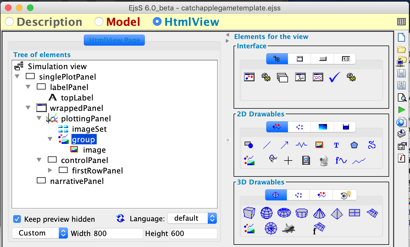Image resolution: width=410 pixels, height=247 pixels.
Task: Pick the 2D image element
Action: point(319,145)
